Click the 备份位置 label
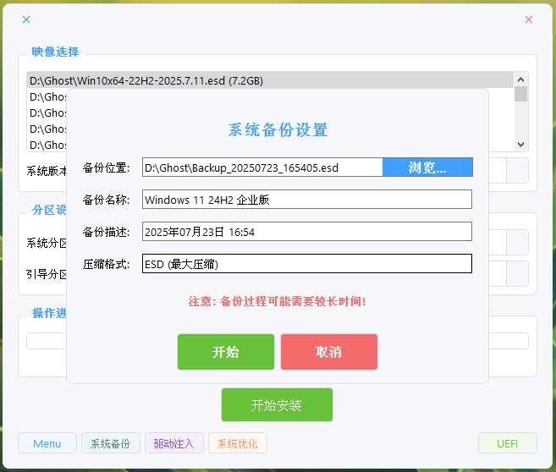Screen dimensions: 556x472 106,167
